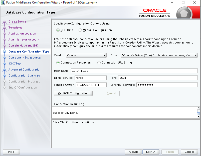Choose the Connection Parameters radio option

click(58, 63)
